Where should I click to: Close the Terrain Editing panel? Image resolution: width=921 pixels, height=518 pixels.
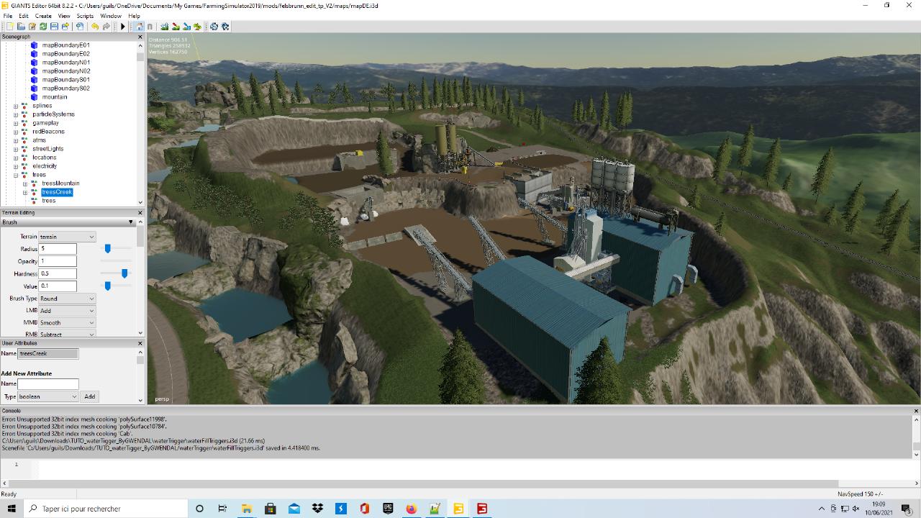tap(140, 213)
